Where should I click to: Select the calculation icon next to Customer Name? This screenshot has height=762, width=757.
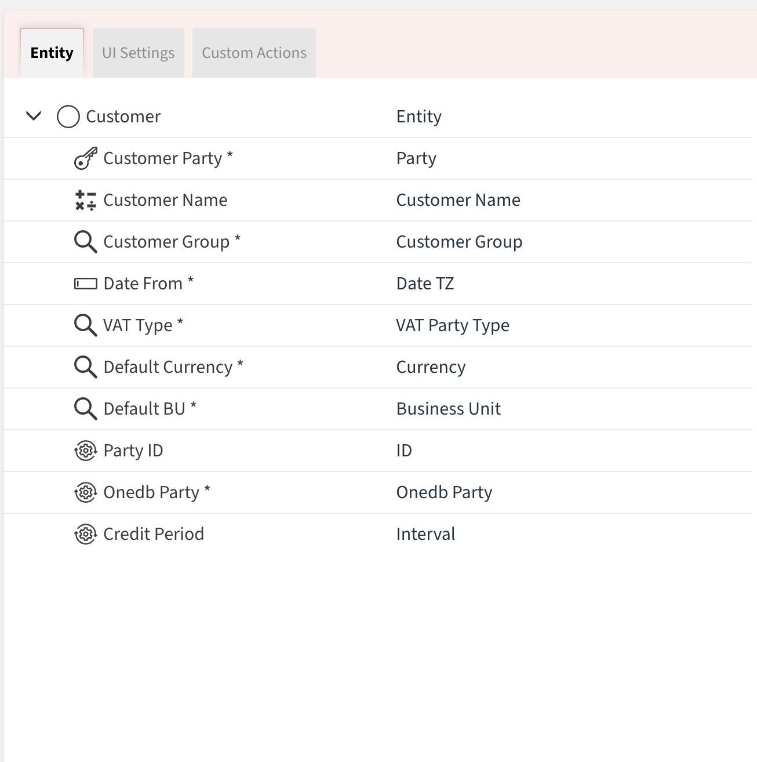pyautogui.click(x=85, y=200)
